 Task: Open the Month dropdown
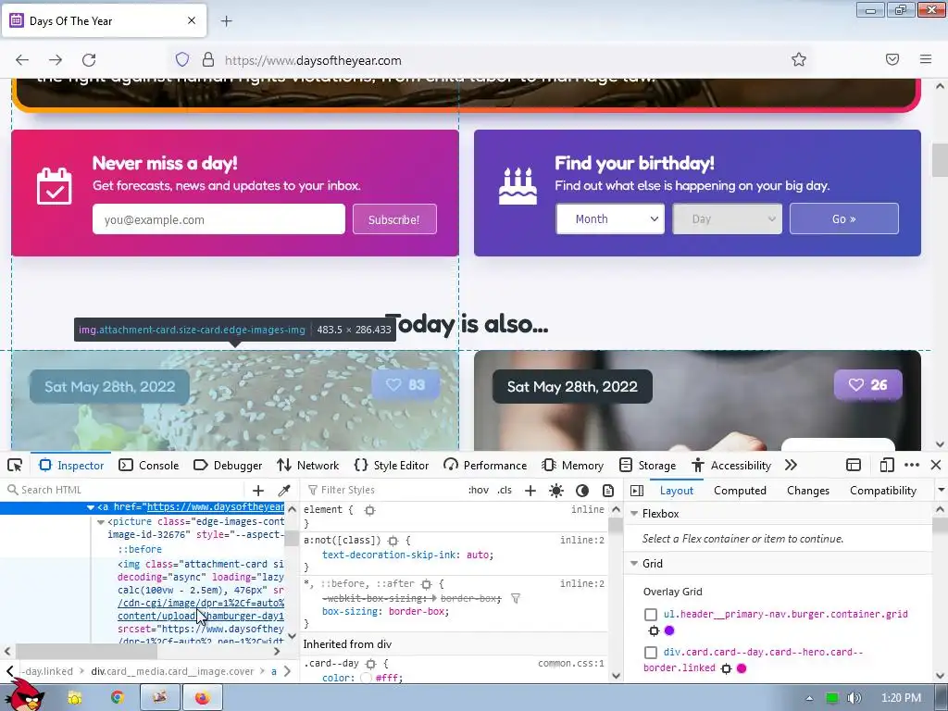610,218
